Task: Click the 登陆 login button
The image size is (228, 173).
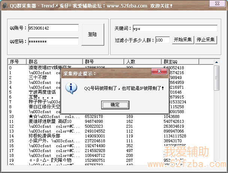Action: tap(93, 34)
